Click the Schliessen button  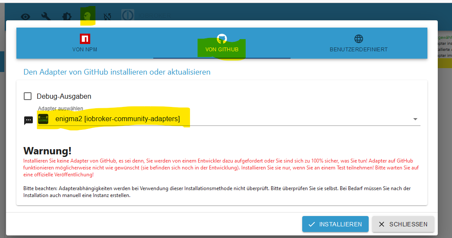pos(403,224)
